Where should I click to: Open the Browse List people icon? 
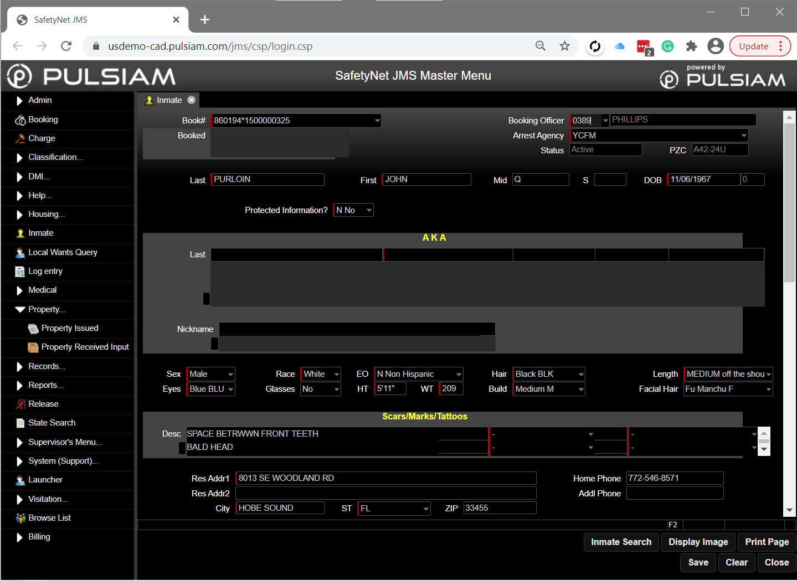pos(20,518)
